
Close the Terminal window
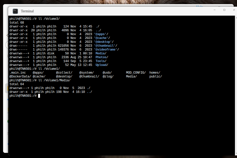coord(234,10)
